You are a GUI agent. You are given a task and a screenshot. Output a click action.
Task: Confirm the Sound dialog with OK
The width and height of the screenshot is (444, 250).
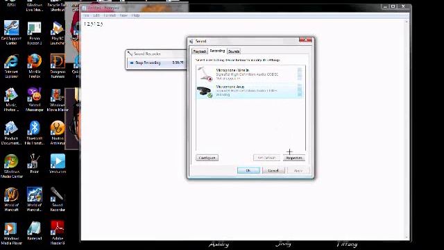point(248,170)
